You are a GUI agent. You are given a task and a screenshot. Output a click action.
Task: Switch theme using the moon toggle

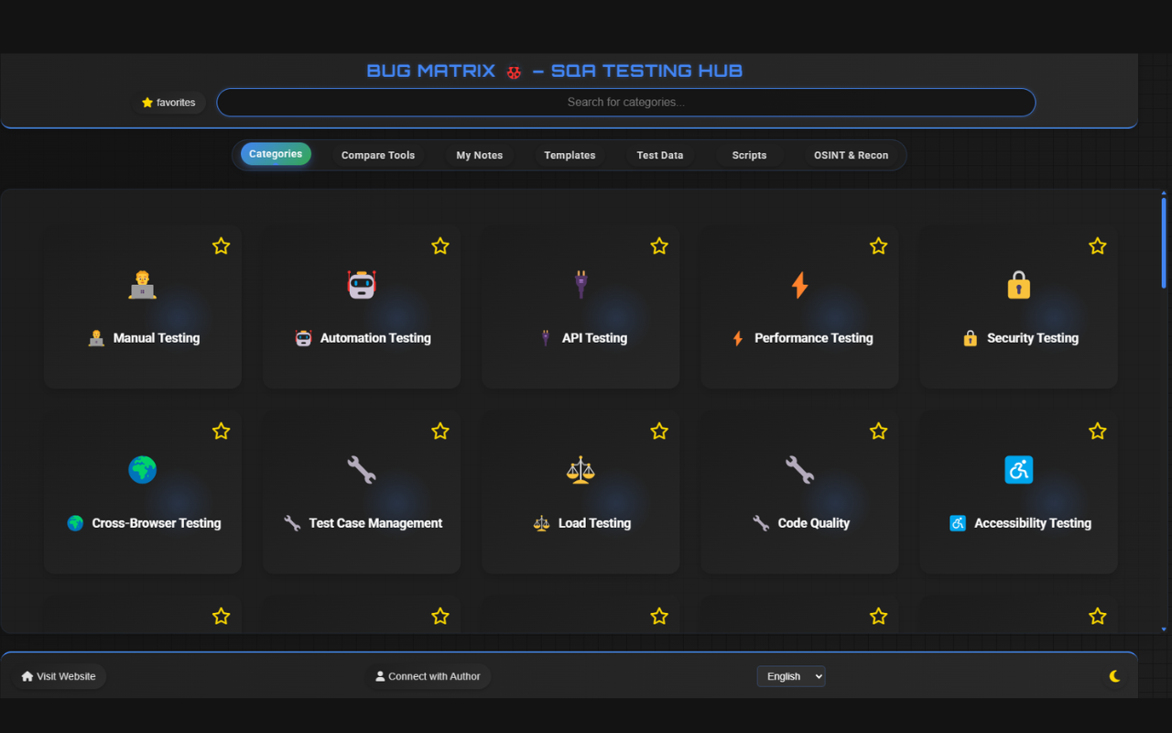point(1114,676)
